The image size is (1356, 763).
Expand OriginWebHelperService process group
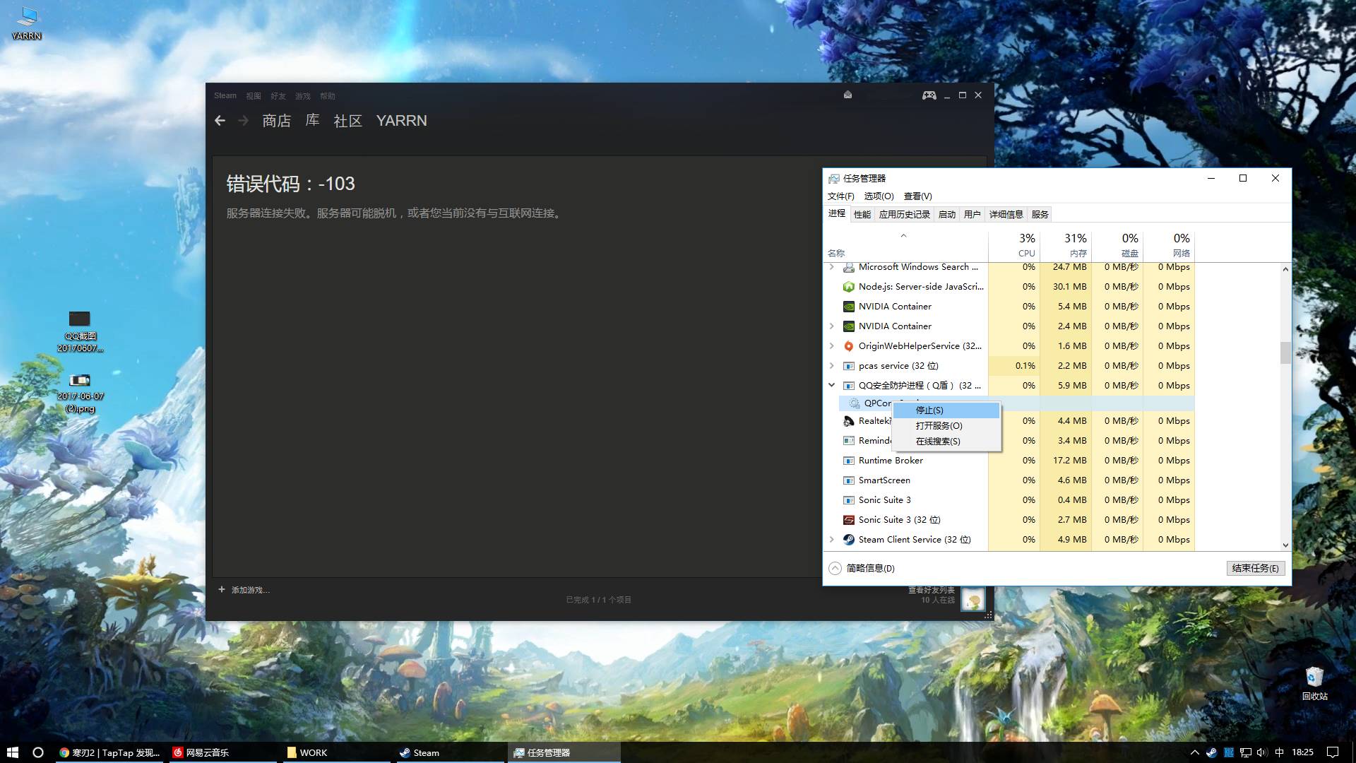(x=831, y=346)
